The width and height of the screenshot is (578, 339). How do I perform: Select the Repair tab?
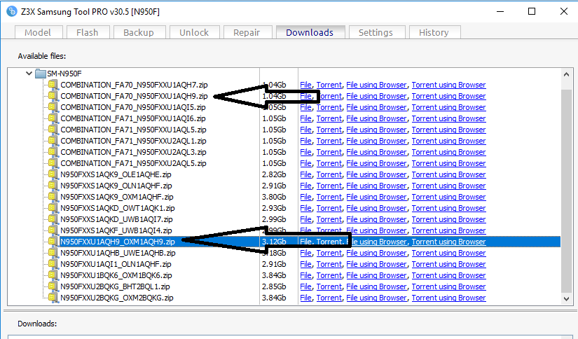tap(247, 32)
